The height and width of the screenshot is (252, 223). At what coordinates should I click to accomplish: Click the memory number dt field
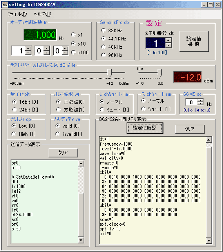tap(156, 43)
